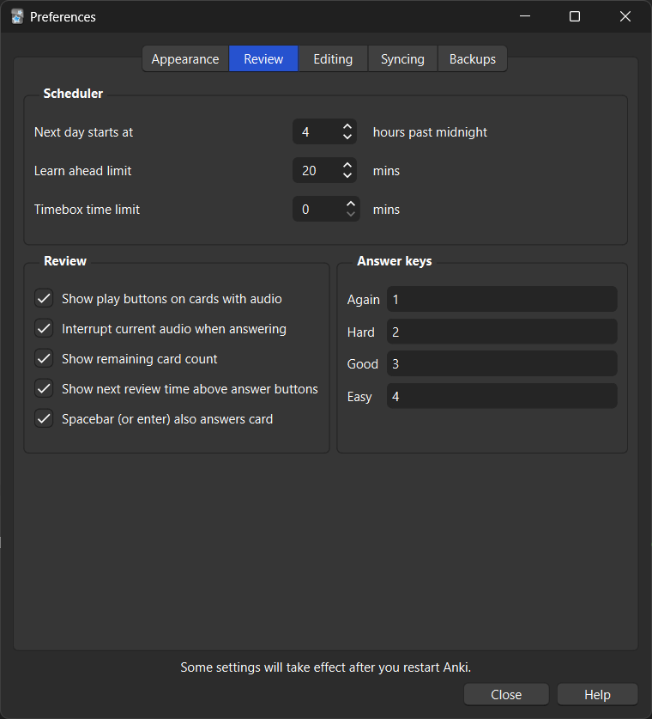Click the Again answer key field
652x719 pixels.
[502, 299]
